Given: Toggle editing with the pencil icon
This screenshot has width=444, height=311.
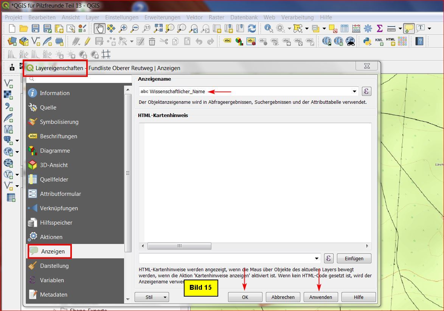Looking at the screenshot, I should click(x=87, y=41).
